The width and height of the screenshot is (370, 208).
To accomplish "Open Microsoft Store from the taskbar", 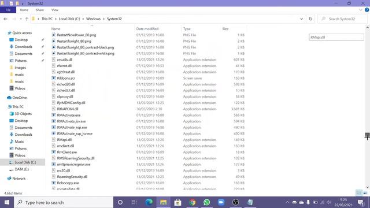I will [177, 202].
